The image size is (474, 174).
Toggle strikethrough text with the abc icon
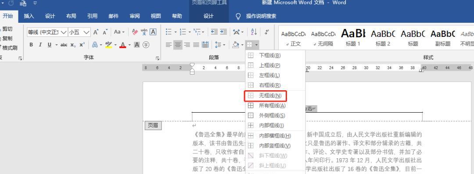point(64,45)
